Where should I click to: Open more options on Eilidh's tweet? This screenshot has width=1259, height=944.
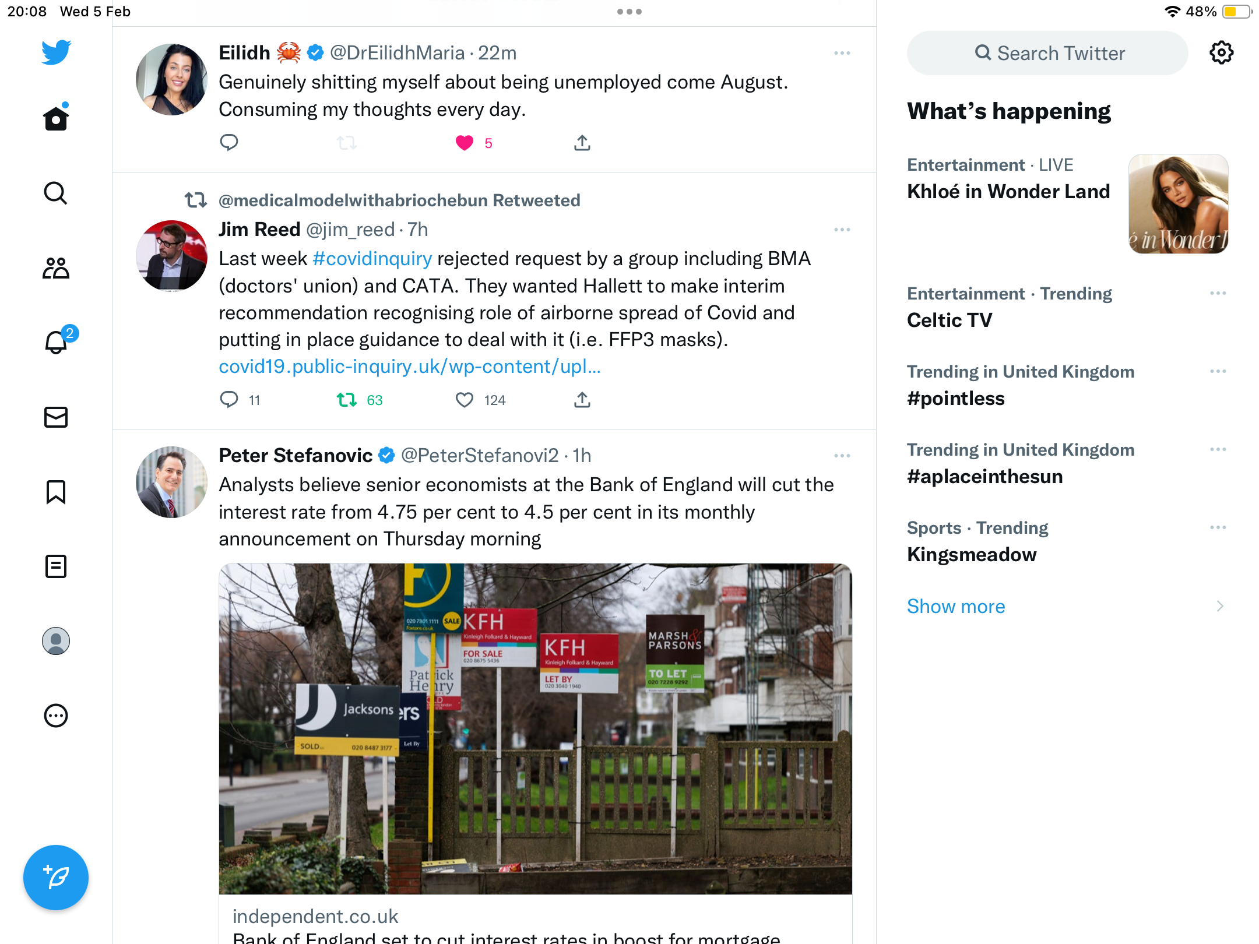tap(842, 53)
